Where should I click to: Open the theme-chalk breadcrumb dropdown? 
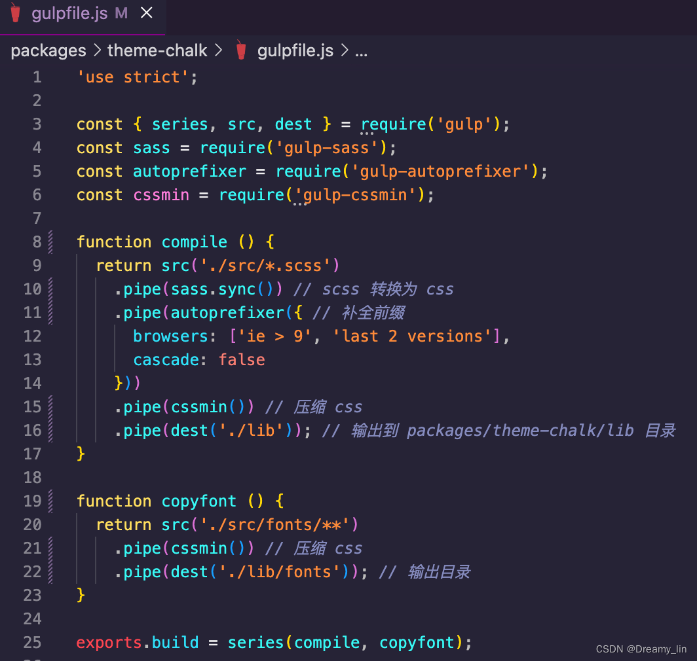[157, 51]
